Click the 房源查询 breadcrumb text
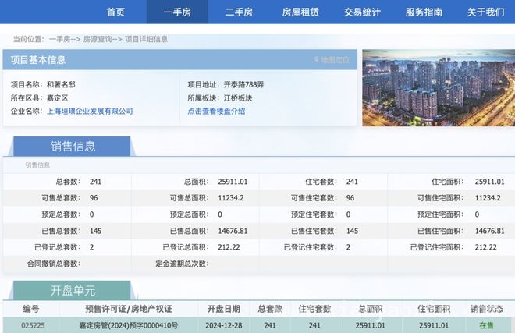 coord(98,39)
